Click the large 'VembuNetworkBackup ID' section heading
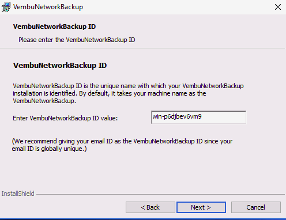Screen dimensions: 286x220 (x=60, y=66)
